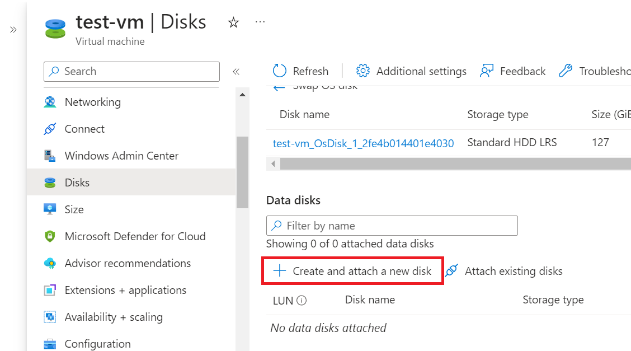
Task: Click the Refresh toolbar button
Action: click(300, 71)
